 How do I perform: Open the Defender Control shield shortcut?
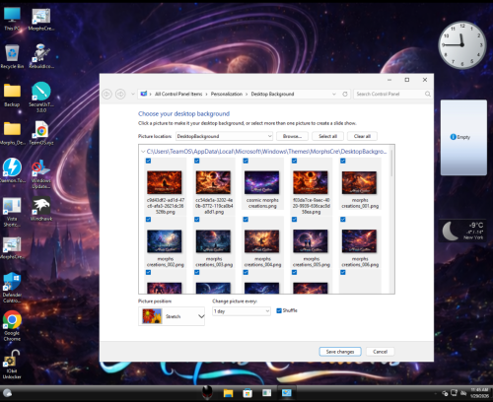tap(12, 288)
